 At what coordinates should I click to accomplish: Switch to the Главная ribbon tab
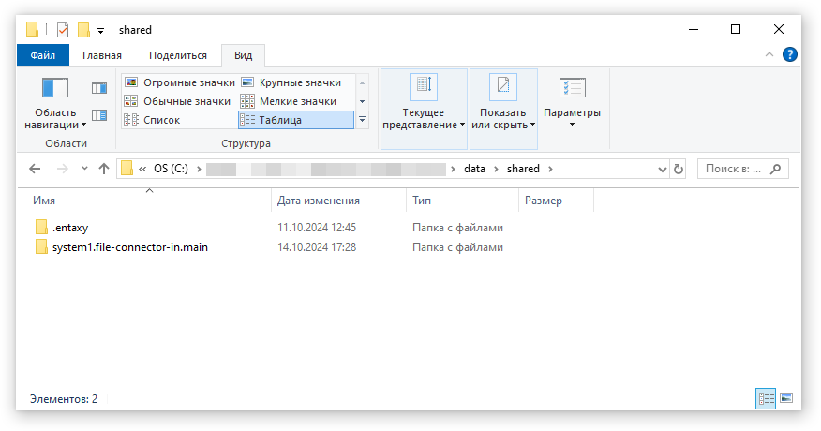(102, 55)
